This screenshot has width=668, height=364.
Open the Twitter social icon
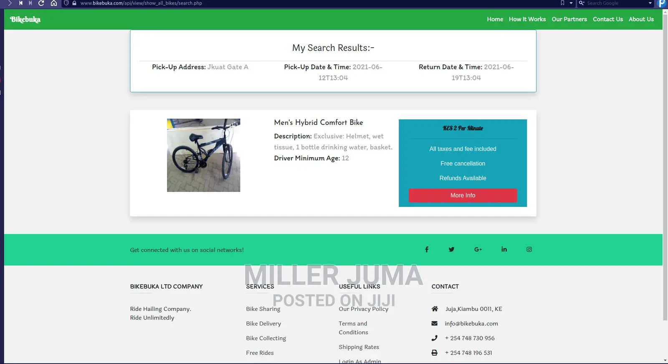(x=451, y=249)
